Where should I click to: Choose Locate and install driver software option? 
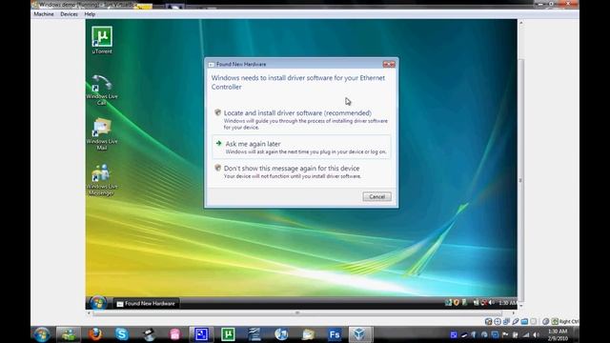301,119
